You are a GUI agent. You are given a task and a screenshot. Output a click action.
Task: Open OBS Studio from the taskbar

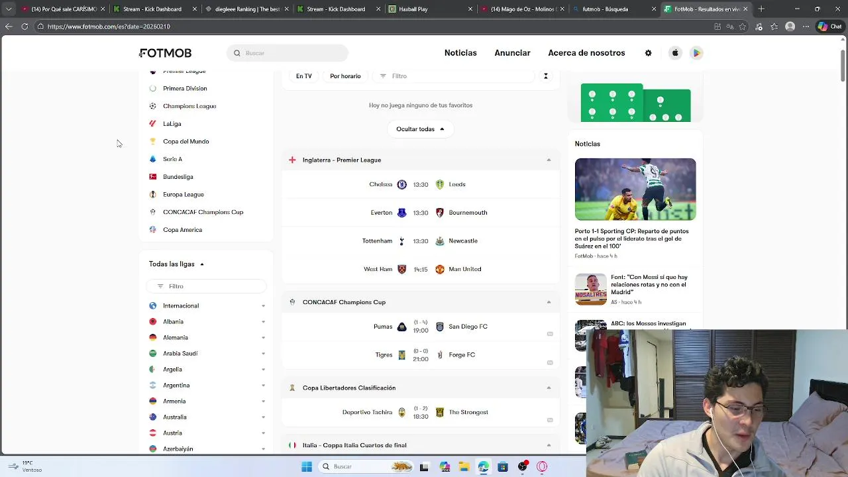tap(523, 466)
